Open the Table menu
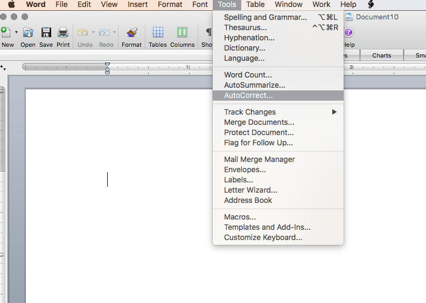The image size is (426, 303). pyautogui.click(x=255, y=4)
